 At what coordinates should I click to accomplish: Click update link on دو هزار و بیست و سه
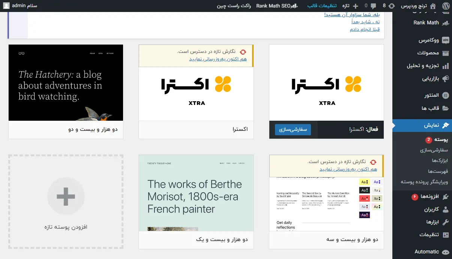click(348, 169)
